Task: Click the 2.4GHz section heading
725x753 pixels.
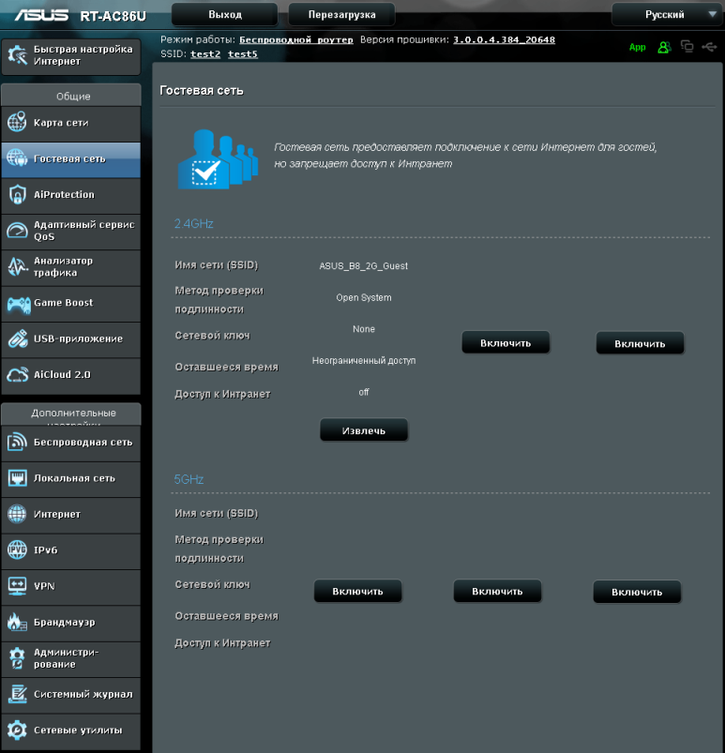Action: [x=193, y=223]
